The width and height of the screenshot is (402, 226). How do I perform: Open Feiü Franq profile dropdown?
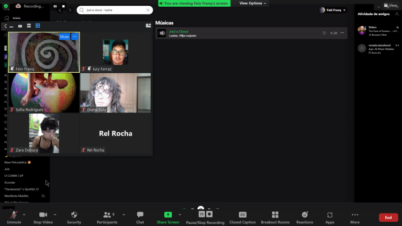333,10
